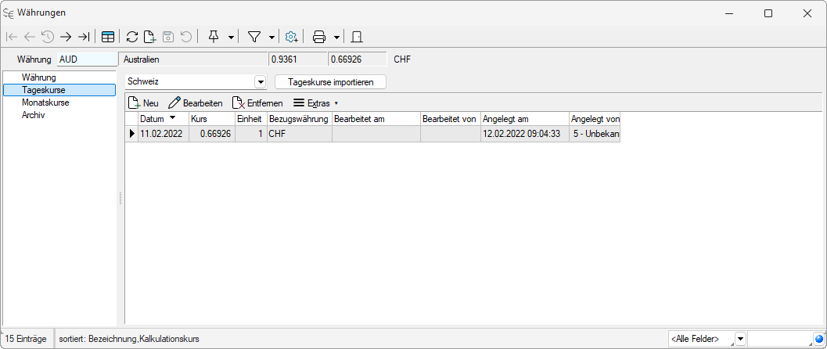
Task: Jump to the last record
Action: pos(84,37)
